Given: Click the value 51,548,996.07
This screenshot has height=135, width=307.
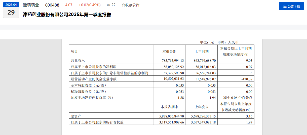Looking at the screenshot, I should [206, 79].
